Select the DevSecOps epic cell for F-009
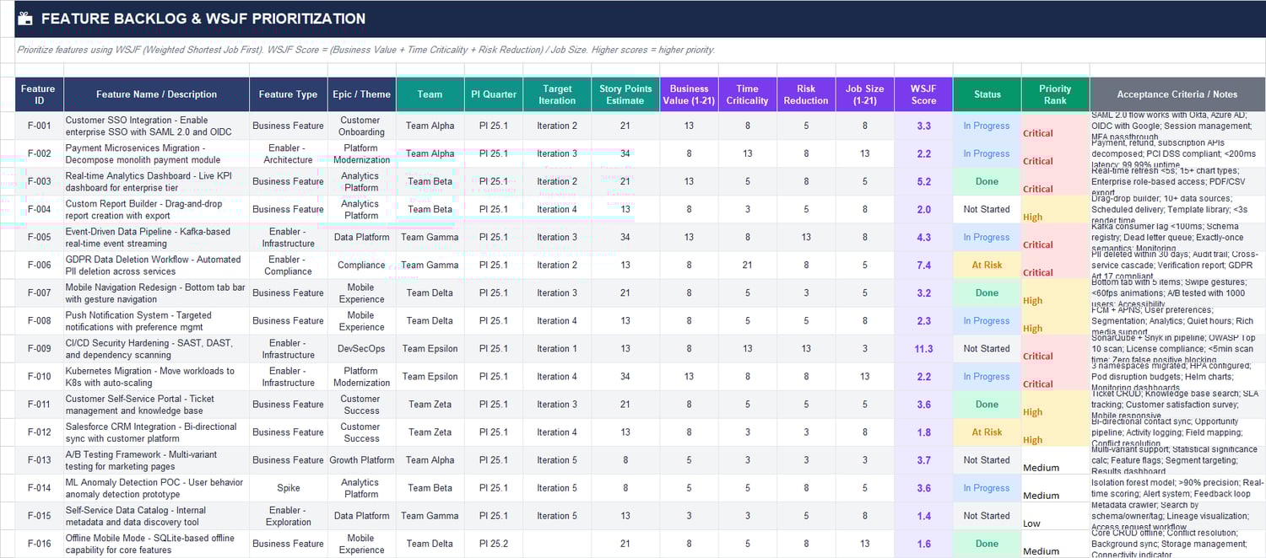The height and width of the screenshot is (558, 1266). 361,348
